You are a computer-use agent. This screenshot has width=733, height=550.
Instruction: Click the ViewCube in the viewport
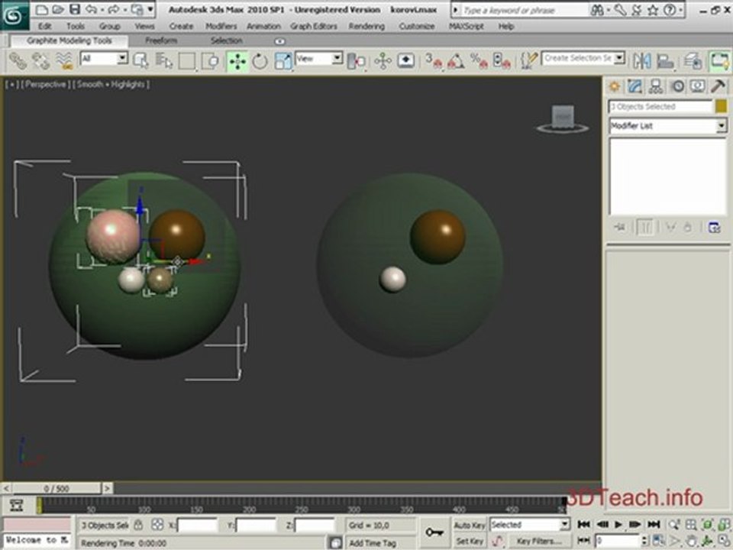563,118
